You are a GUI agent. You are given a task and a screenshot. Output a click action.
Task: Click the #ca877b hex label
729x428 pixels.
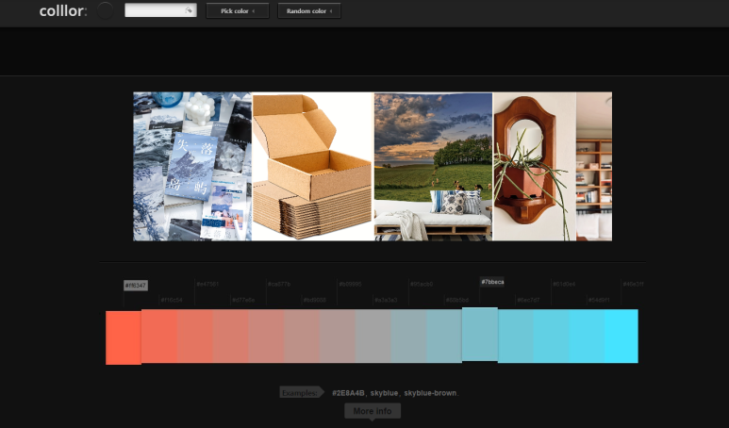click(279, 284)
